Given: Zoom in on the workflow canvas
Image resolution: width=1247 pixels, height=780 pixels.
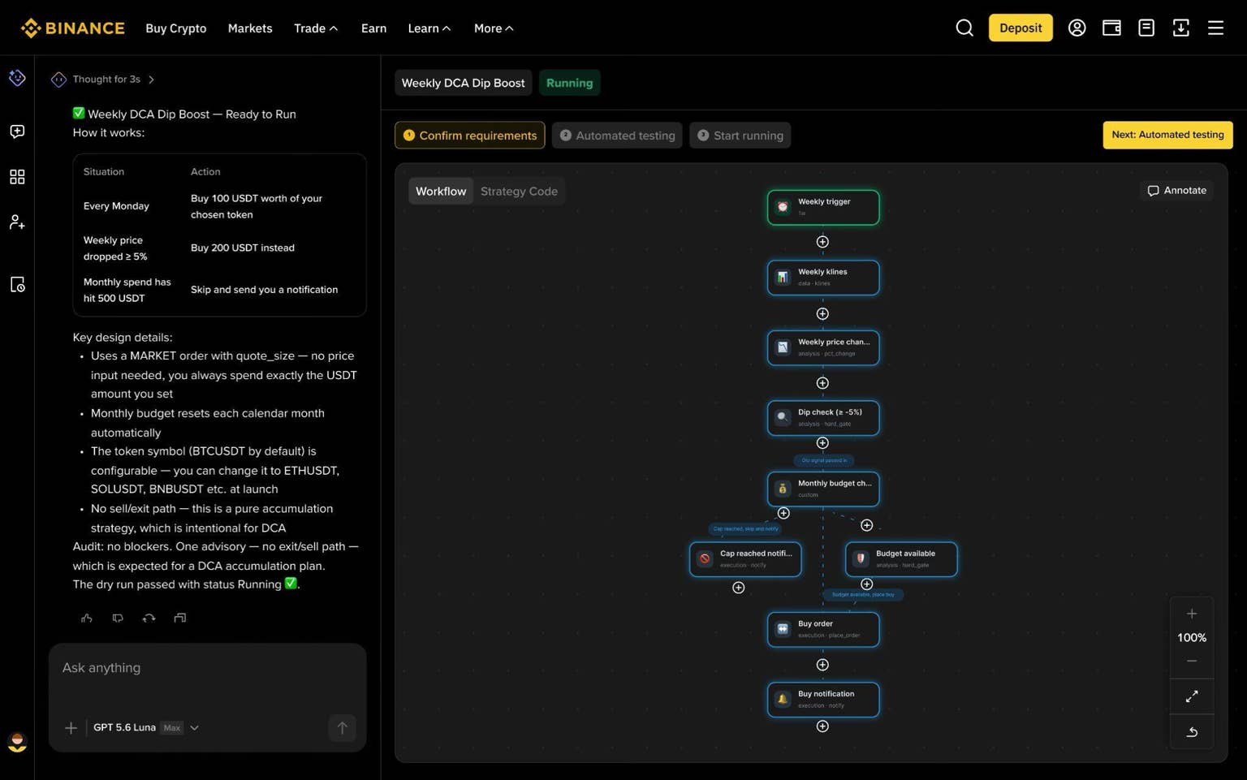Looking at the screenshot, I should click(x=1192, y=614).
